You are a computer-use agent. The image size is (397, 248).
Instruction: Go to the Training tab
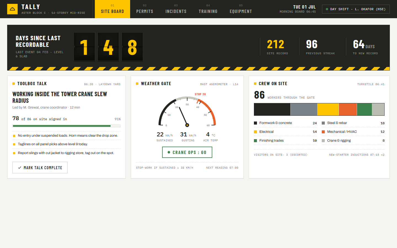click(208, 9)
